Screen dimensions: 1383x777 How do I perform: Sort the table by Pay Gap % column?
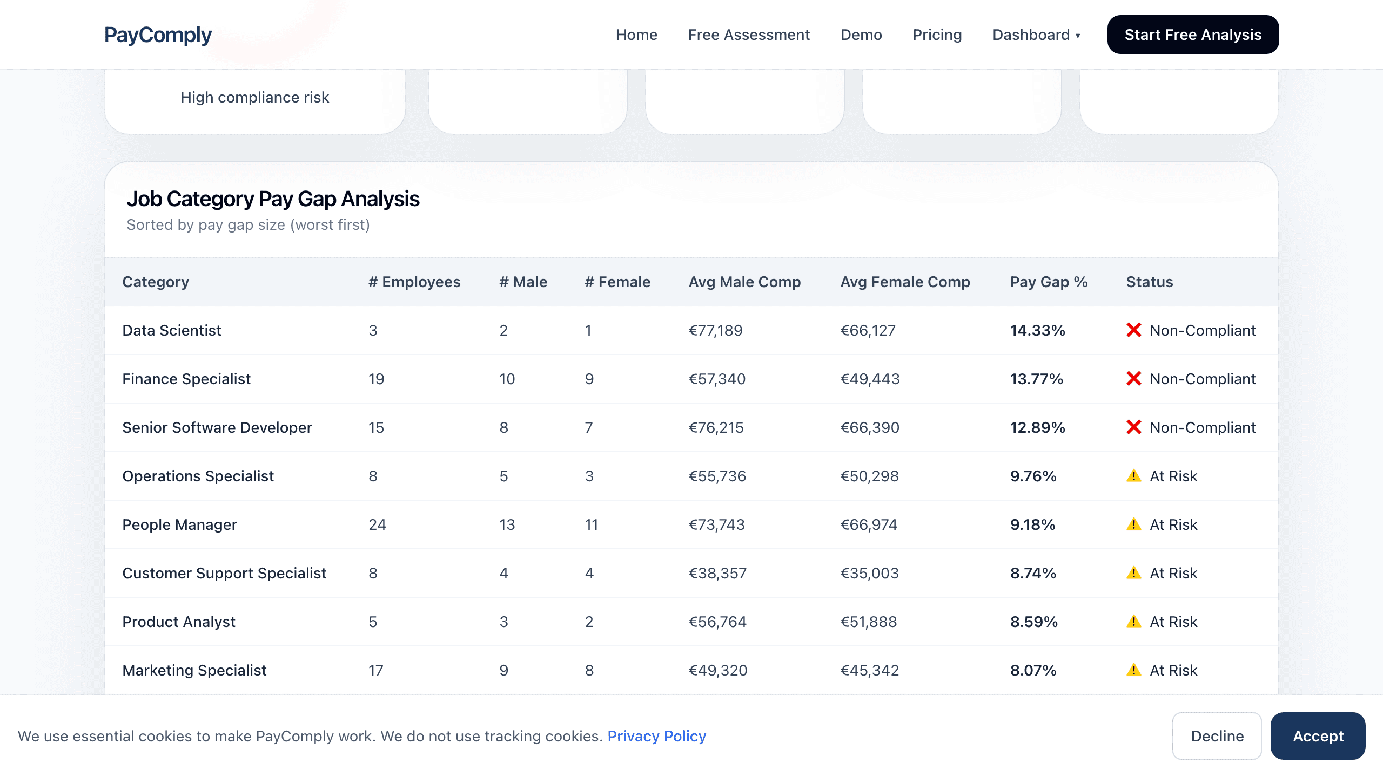coord(1048,282)
